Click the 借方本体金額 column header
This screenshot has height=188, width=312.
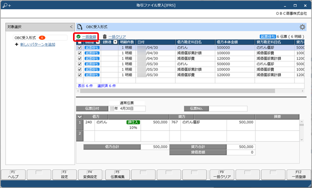point(235,42)
